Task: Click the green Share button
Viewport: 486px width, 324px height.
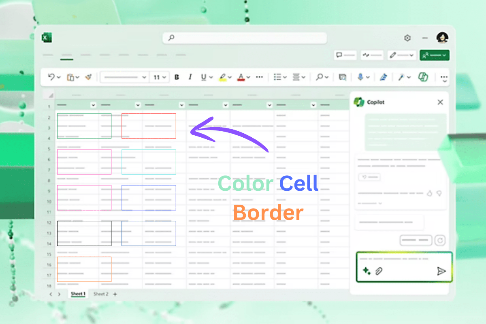Action: pos(435,55)
